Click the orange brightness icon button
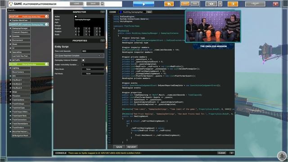The width and height of the screenshot is (288, 162). pos(233,4)
